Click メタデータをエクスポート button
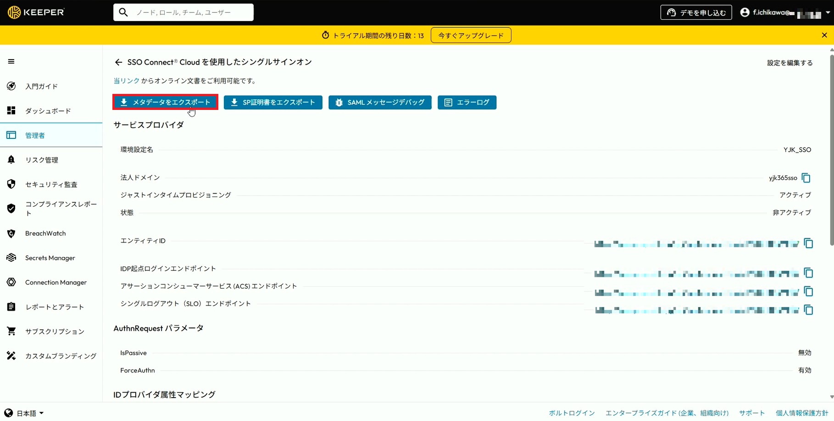Screen dimensions: 834x421 tap(165, 102)
